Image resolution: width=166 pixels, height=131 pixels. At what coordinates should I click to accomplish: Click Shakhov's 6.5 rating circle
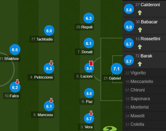click(15, 50)
